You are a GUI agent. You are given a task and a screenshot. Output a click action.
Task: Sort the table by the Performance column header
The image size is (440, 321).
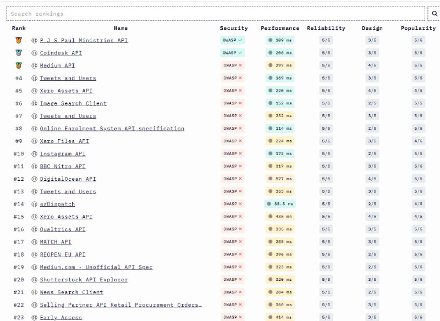(280, 28)
